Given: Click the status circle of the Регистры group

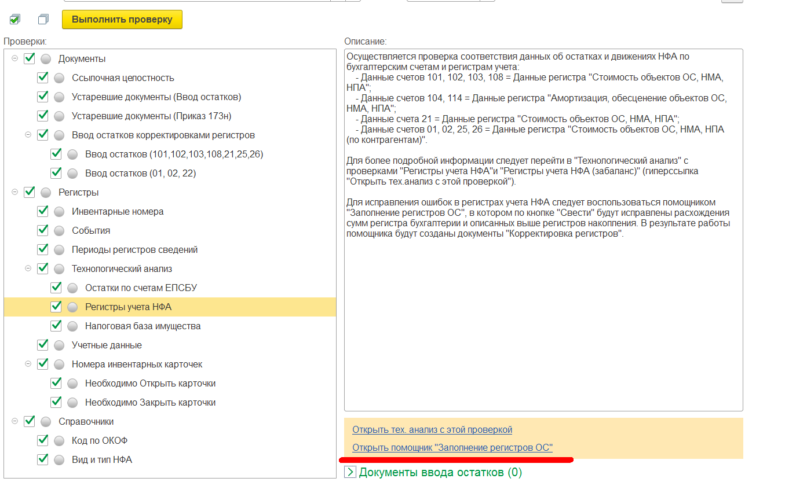Looking at the screenshot, I should pyautogui.click(x=46, y=193).
